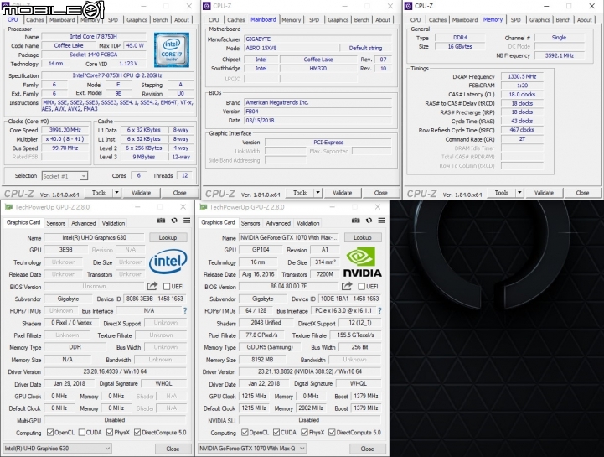604x457 pixels.
Task: Click the CPU-Z title icon of Mainboard window
Action: pos(206,6)
